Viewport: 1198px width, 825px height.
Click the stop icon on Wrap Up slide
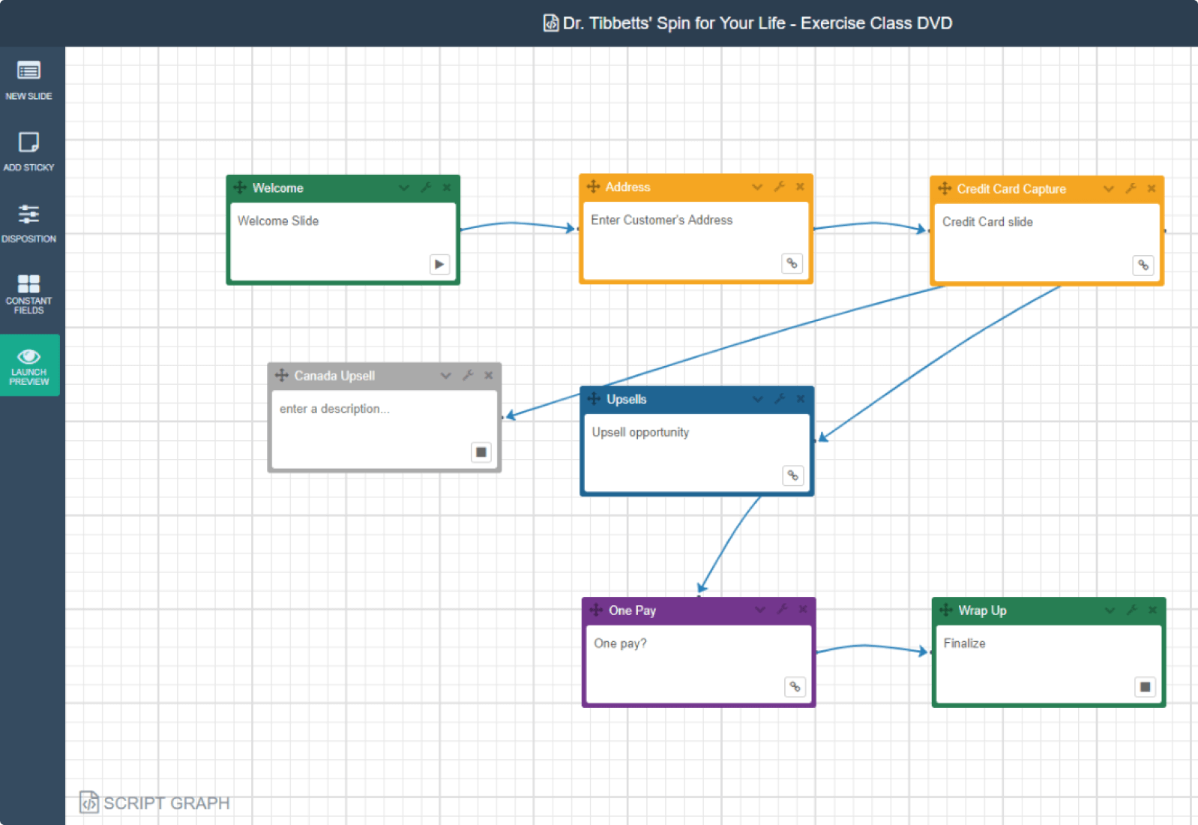tap(1145, 687)
